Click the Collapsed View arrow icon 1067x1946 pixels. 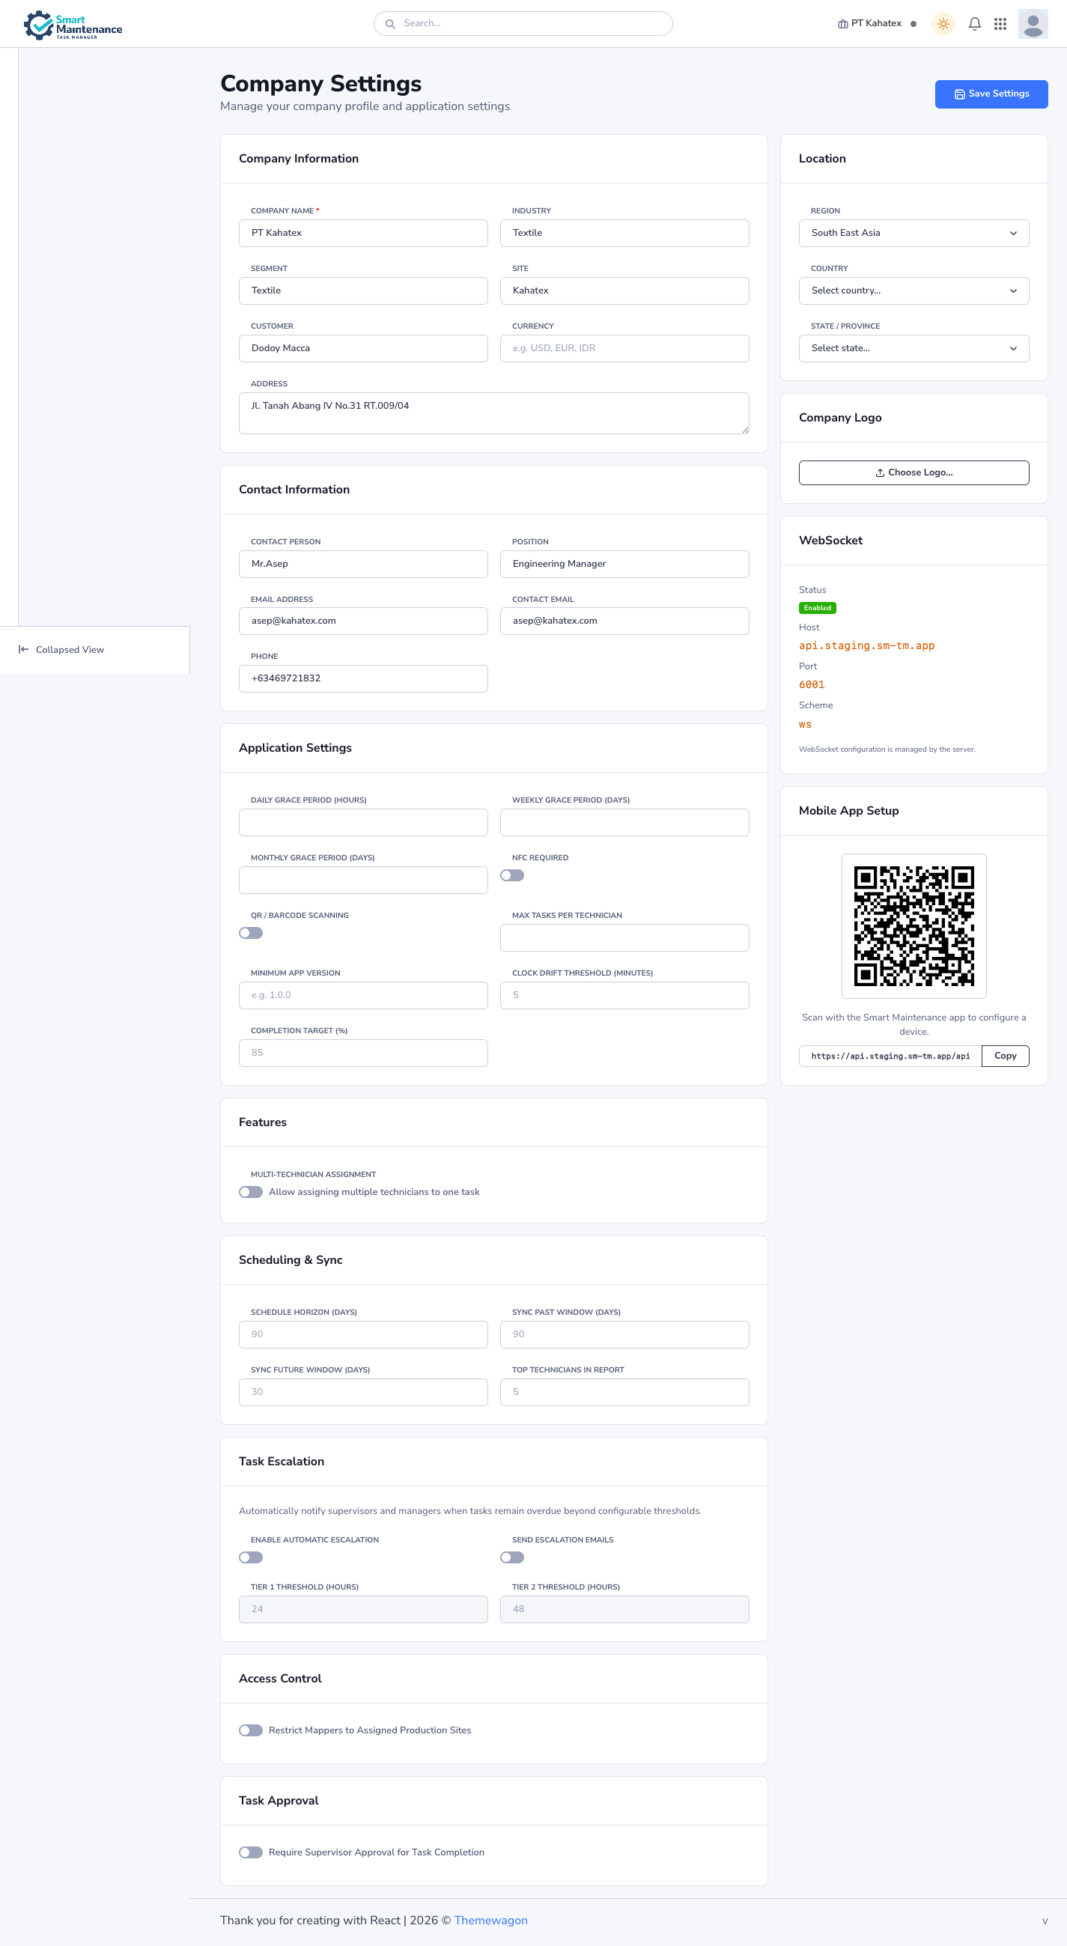click(x=23, y=650)
